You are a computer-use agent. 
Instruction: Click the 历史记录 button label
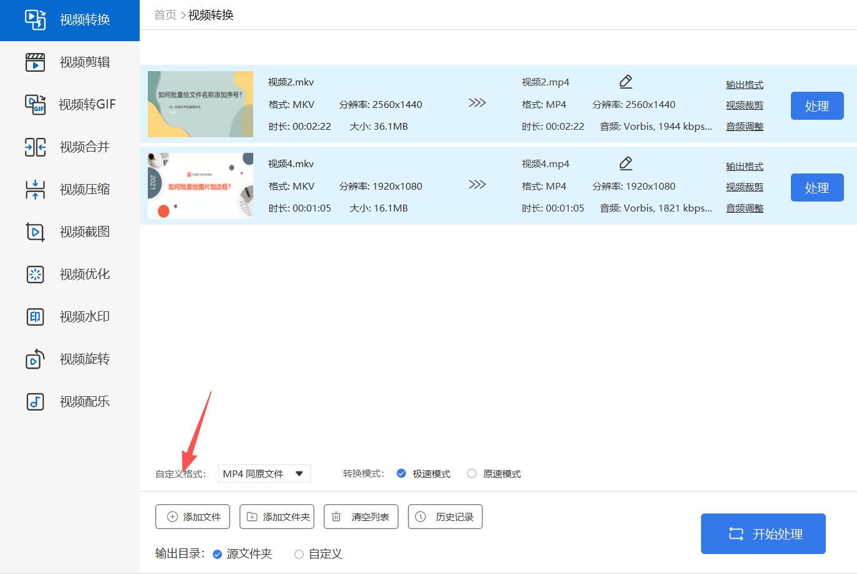tap(455, 517)
